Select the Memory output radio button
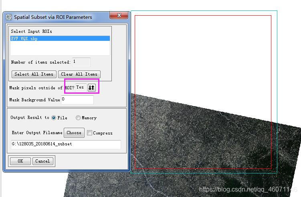Viewport: 301px width, 197px height. coord(78,118)
